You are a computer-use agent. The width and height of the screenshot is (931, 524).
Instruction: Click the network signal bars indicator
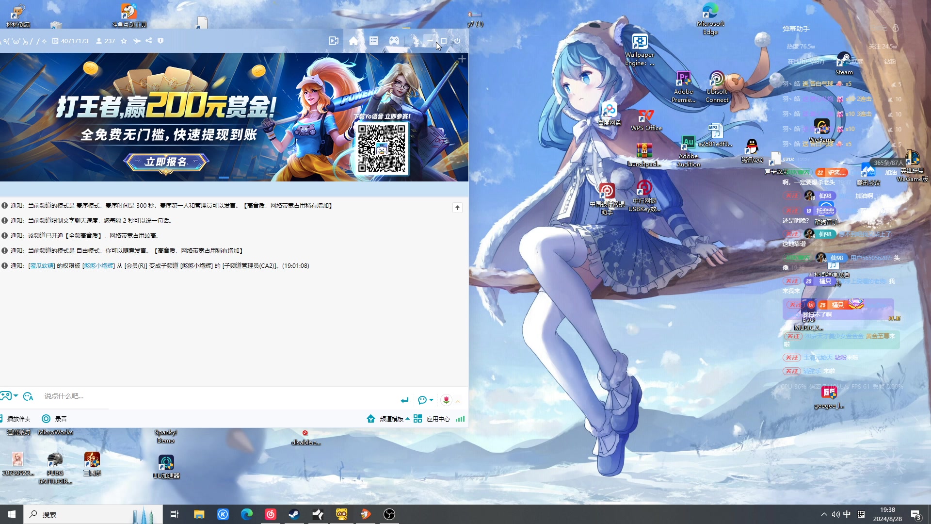tap(460, 419)
